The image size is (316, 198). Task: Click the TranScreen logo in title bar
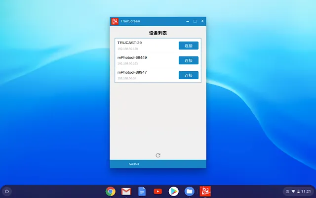(x=115, y=21)
